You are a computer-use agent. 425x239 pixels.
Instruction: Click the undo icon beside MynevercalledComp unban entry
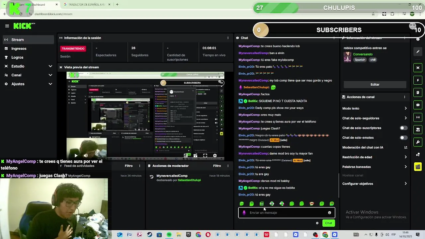[x=151, y=177]
